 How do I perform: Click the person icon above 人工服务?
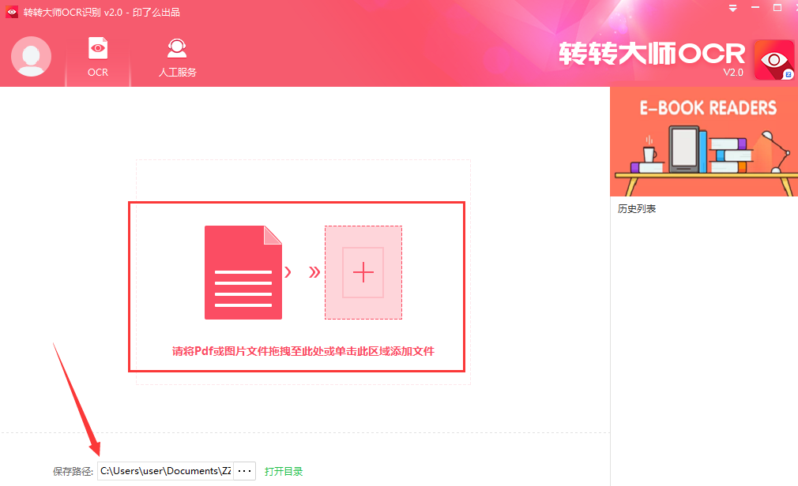coord(177,49)
